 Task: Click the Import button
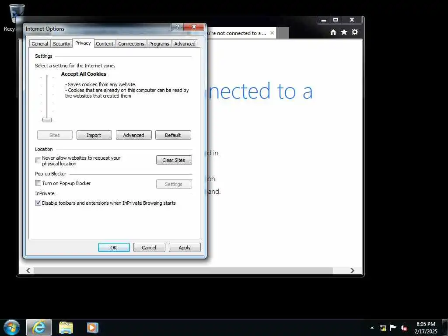(94, 135)
